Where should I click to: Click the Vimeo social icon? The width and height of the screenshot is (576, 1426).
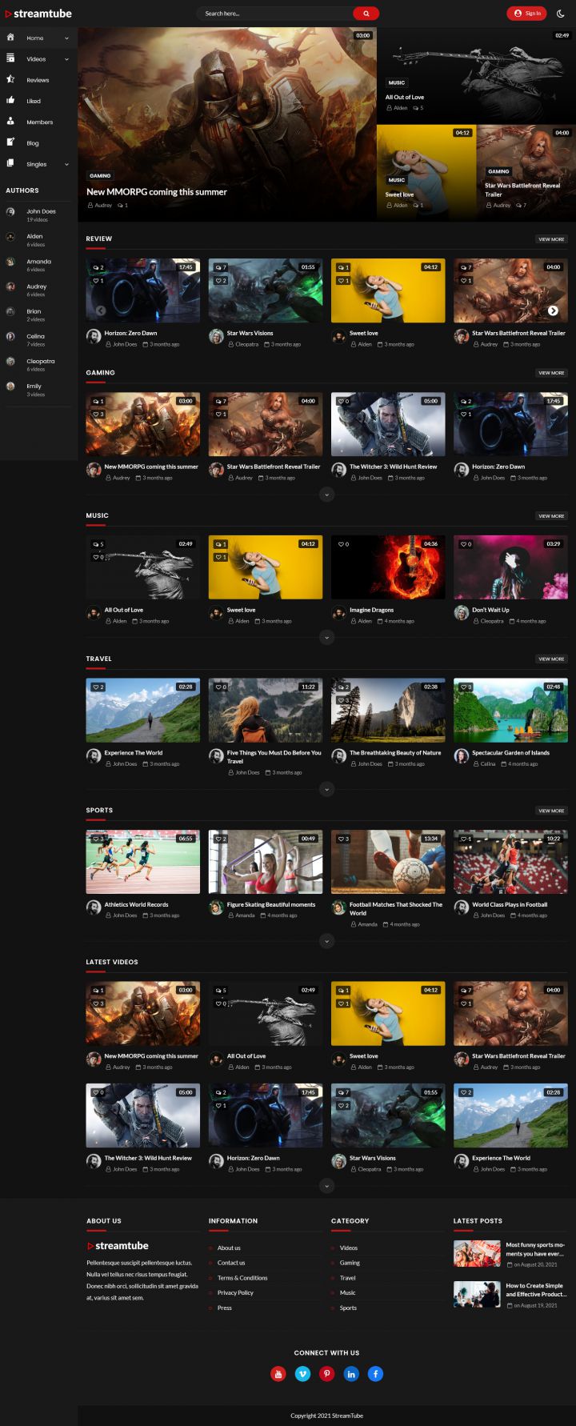click(x=302, y=1374)
